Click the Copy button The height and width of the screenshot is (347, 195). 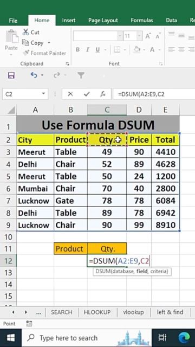pyautogui.click(x=32, y=43)
